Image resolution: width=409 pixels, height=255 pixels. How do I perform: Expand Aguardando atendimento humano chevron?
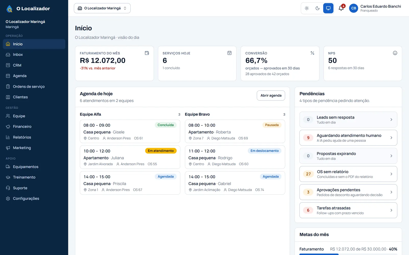click(x=391, y=138)
